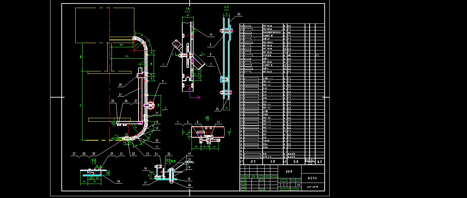Click part callout number 7
Viewport: 467px width, 198px height.
tap(210, 64)
